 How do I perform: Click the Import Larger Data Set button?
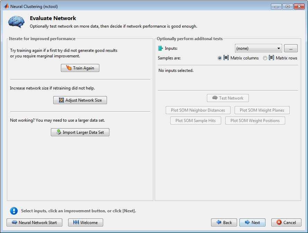tap(80, 132)
